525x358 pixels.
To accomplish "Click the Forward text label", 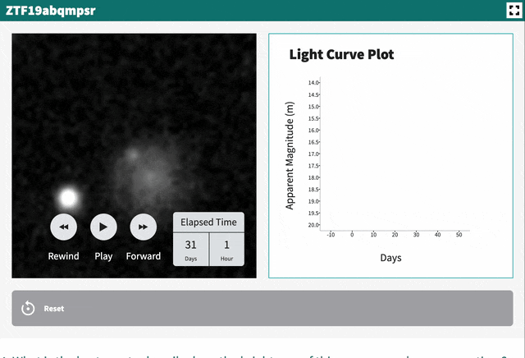I will click(144, 256).
